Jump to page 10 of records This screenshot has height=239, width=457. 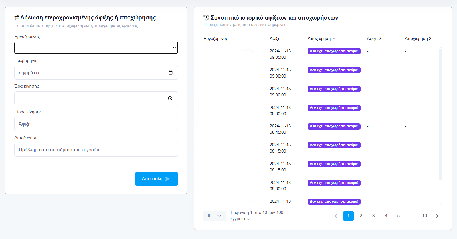pyautogui.click(x=424, y=216)
